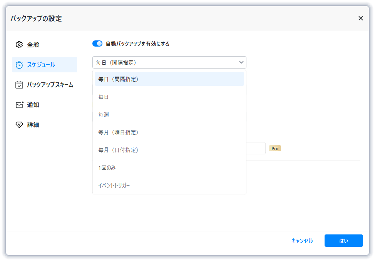Click the Pro badge next to the input field
Viewport: 375px width, 261px height.
click(x=275, y=148)
